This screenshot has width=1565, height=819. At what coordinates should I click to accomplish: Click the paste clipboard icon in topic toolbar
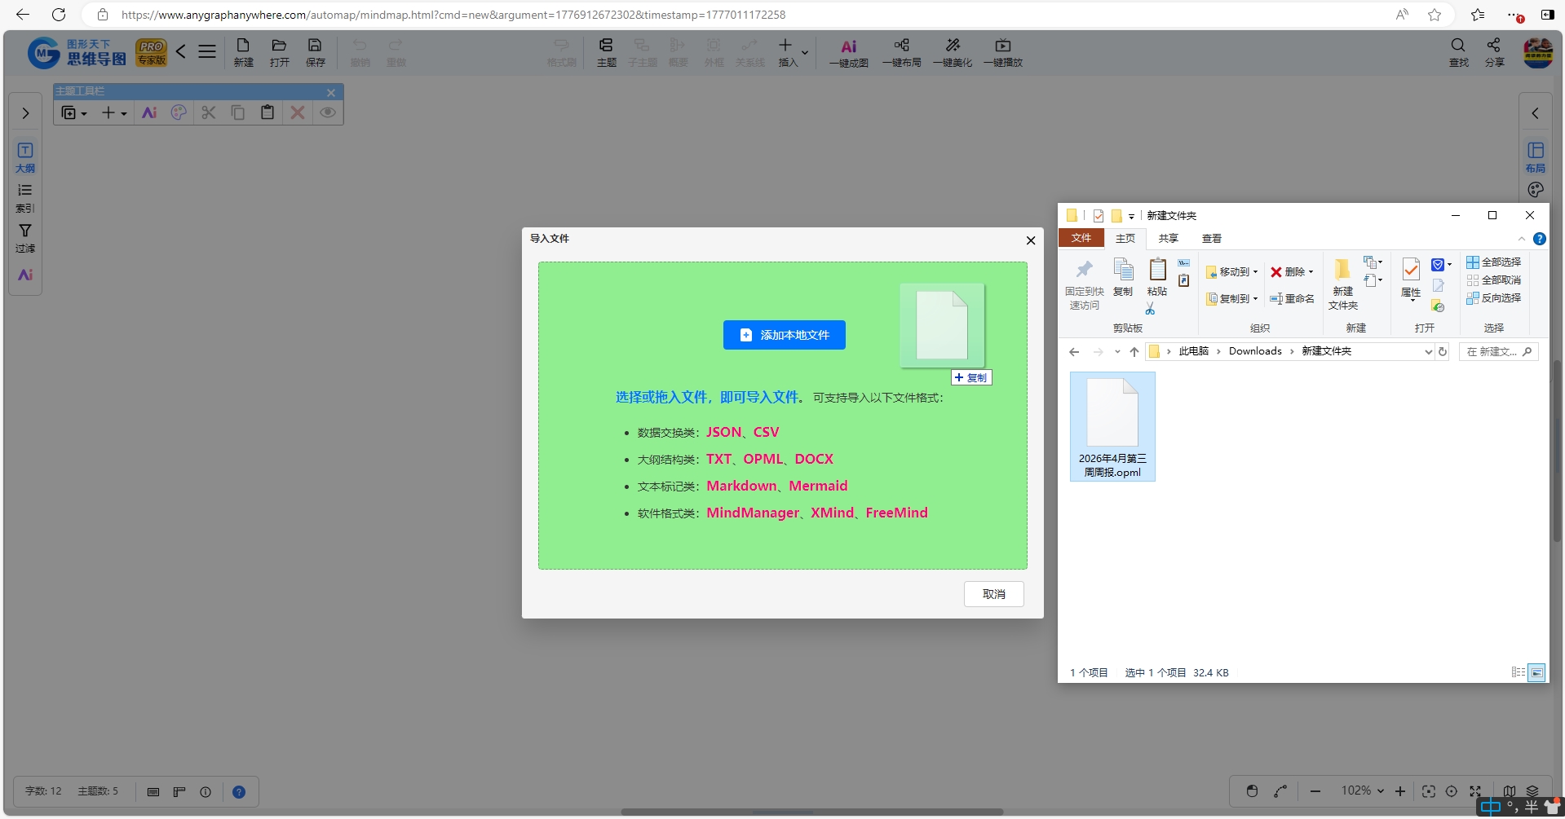pos(267,112)
